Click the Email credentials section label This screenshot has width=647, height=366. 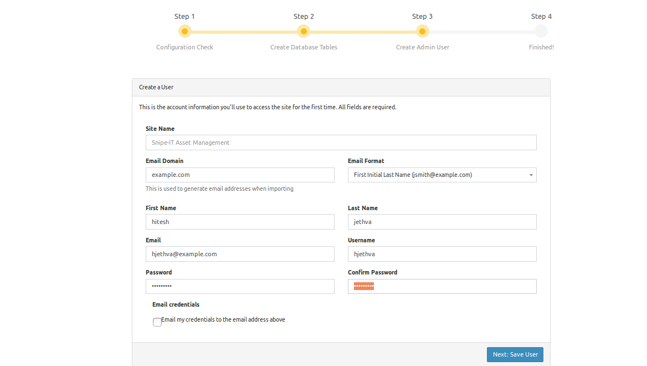tap(176, 304)
